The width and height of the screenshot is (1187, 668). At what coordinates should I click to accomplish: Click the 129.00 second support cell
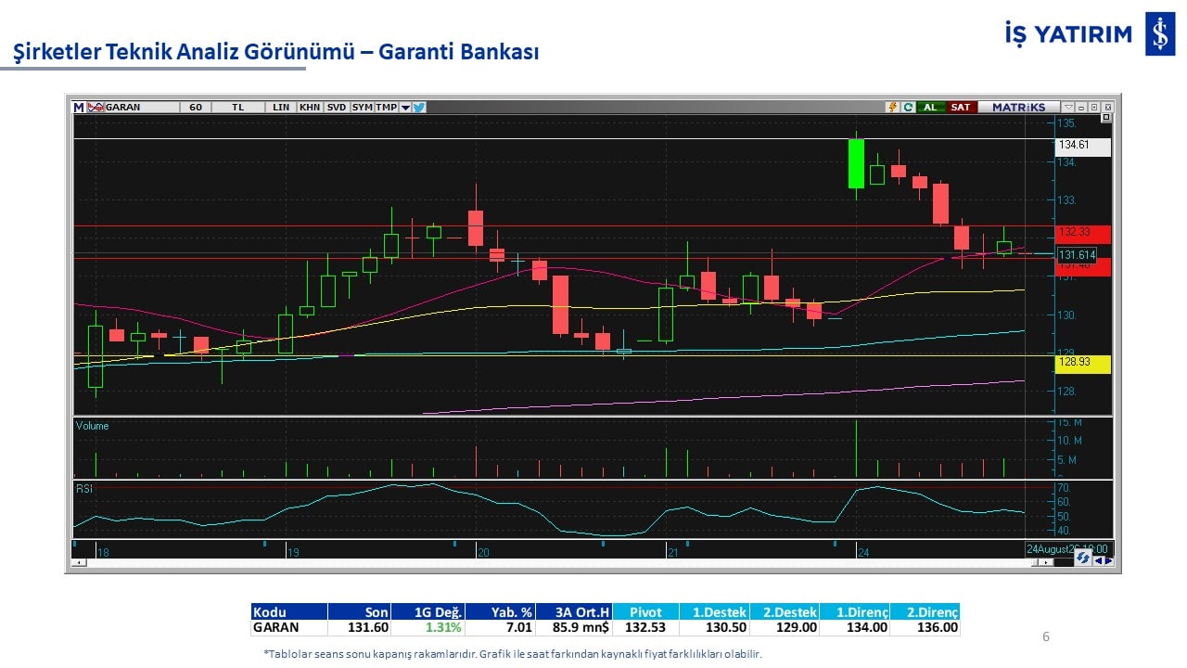tap(785, 627)
